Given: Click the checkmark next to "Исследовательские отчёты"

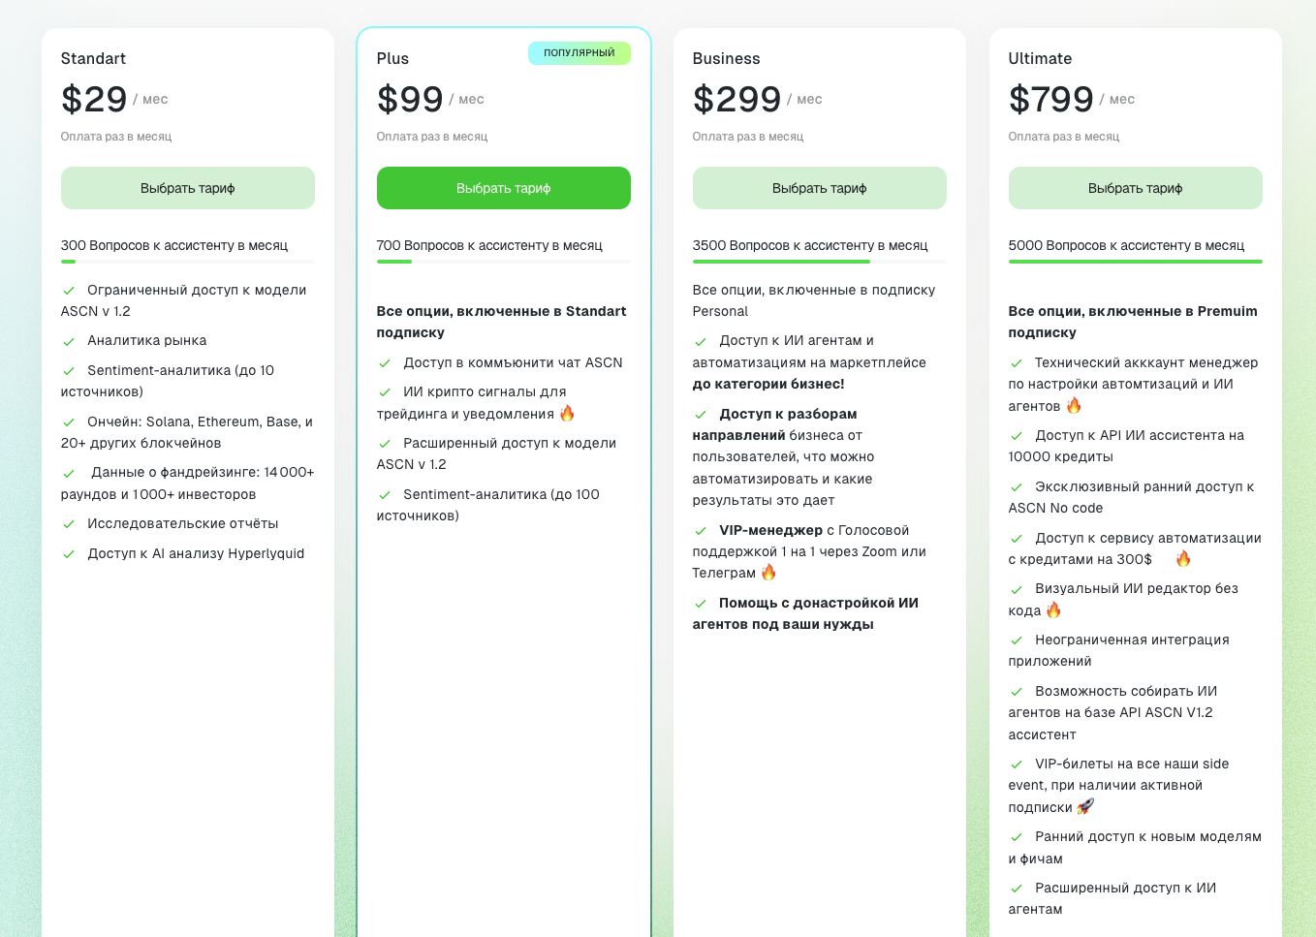Looking at the screenshot, I should coord(69,524).
